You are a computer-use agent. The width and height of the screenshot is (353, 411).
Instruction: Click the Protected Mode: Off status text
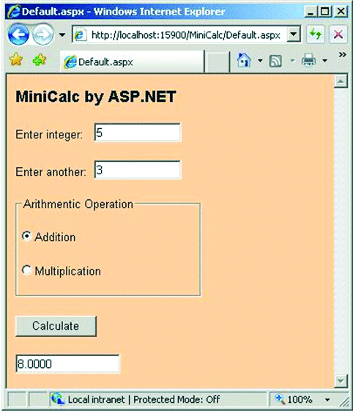click(x=176, y=399)
